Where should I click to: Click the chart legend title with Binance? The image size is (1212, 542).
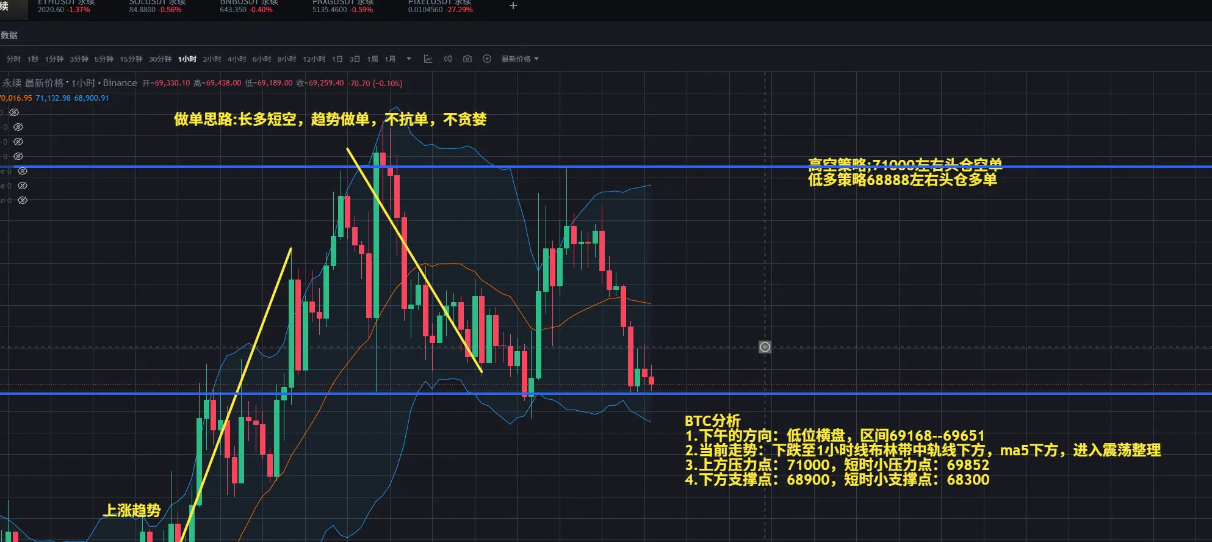pyautogui.click(x=69, y=83)
